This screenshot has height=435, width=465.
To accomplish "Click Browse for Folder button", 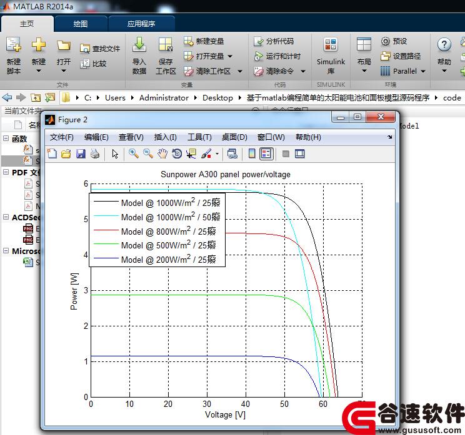I will click(50, 97).
